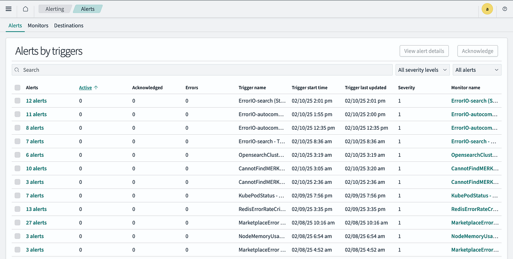Click trigger name 'NodeMemoryUsa...'
Screen dimensions: 513x259
(x=262, y=236)
